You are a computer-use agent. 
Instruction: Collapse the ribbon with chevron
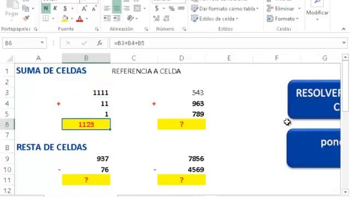(343, 29)
